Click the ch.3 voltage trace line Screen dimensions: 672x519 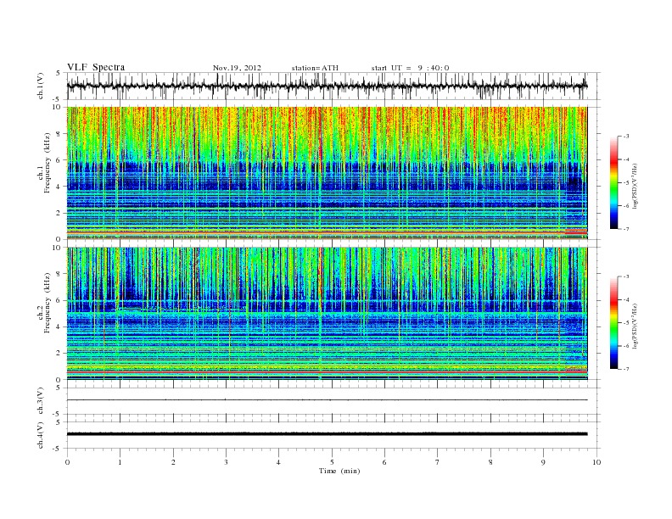point(327,400)
